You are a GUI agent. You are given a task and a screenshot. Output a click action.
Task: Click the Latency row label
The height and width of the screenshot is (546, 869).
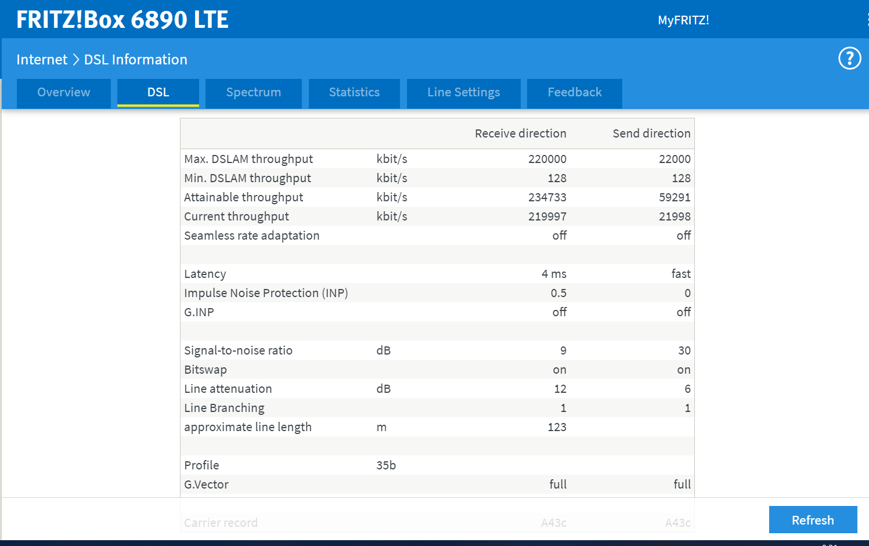pos(205,274)
